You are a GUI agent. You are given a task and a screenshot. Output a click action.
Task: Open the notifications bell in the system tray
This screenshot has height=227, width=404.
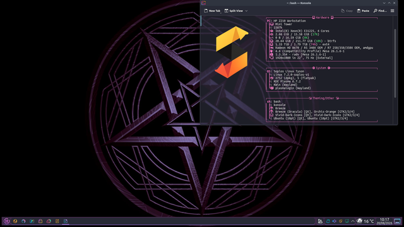pos(328,221)
